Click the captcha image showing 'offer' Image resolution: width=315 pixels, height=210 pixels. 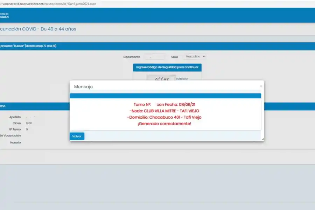pyautogui.click(x=162, y=79)
